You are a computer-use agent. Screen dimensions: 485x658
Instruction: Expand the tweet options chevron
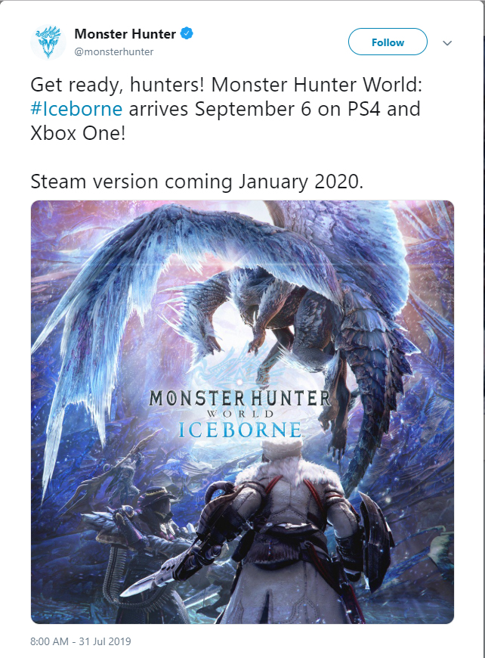click(447, 43)
